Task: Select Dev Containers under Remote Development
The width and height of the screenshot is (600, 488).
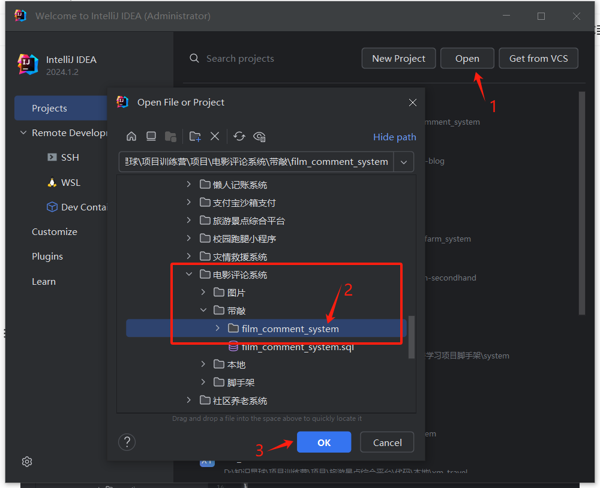Action: (x=84, y=207)
